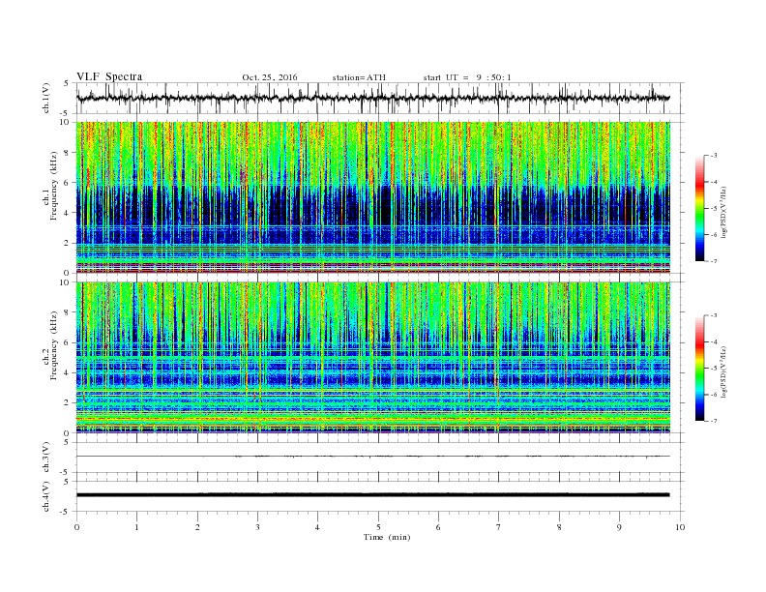The image size is (766, 592).
Task: Click the upper "log(PSD)(V²/Hz)" colorbar label
Action: click(x=724, y=213)
